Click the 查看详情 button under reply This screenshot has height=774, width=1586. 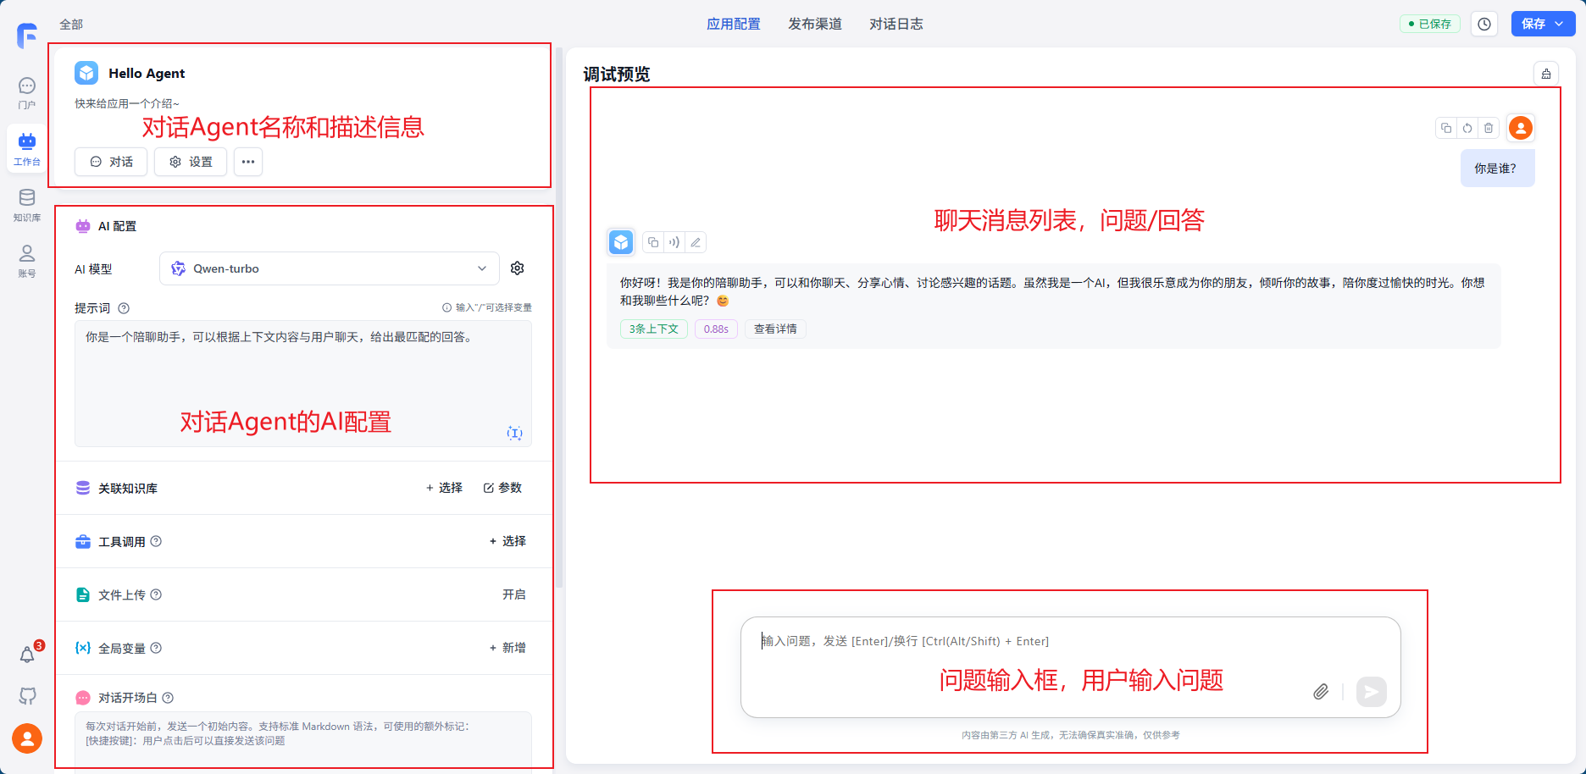click(x=774, y=329)
